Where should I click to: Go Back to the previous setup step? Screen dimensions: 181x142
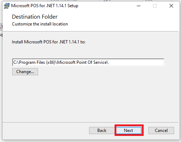(x=102, y=131)
